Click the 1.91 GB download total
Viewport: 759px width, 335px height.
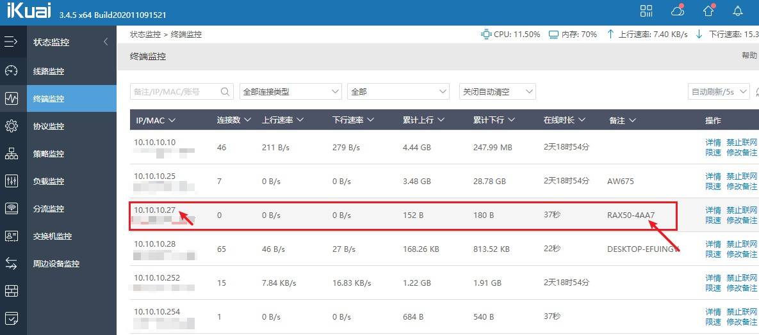(x=487, y=283)
